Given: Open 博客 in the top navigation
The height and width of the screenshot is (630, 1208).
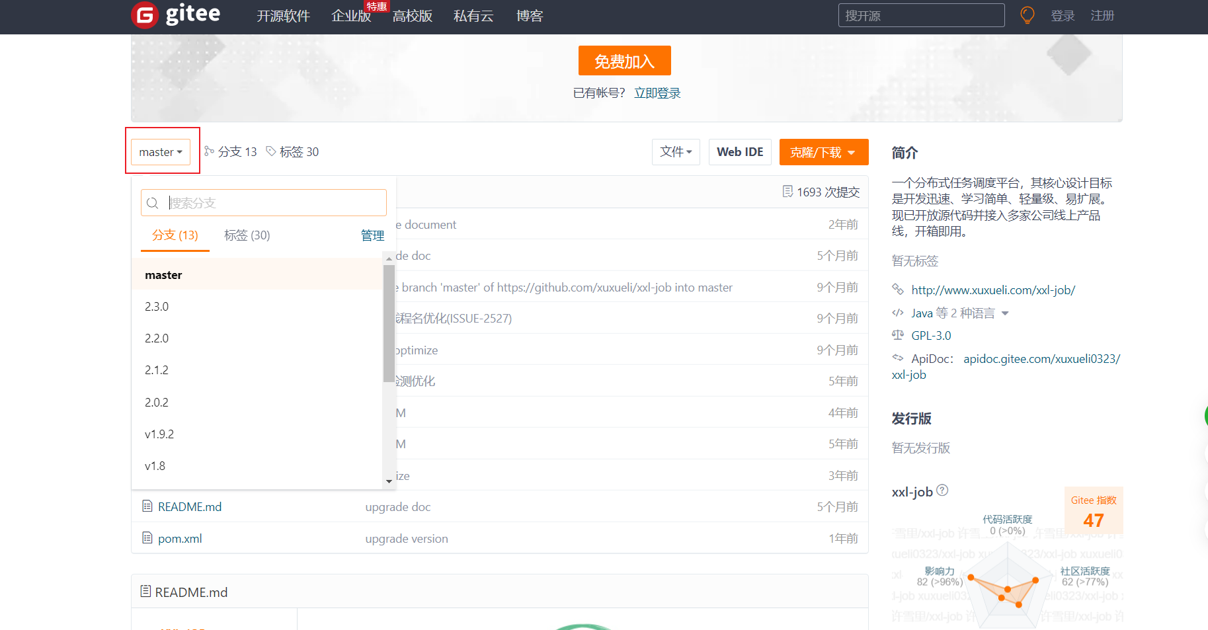Looking at the screenshot, I should click(530, 16).
